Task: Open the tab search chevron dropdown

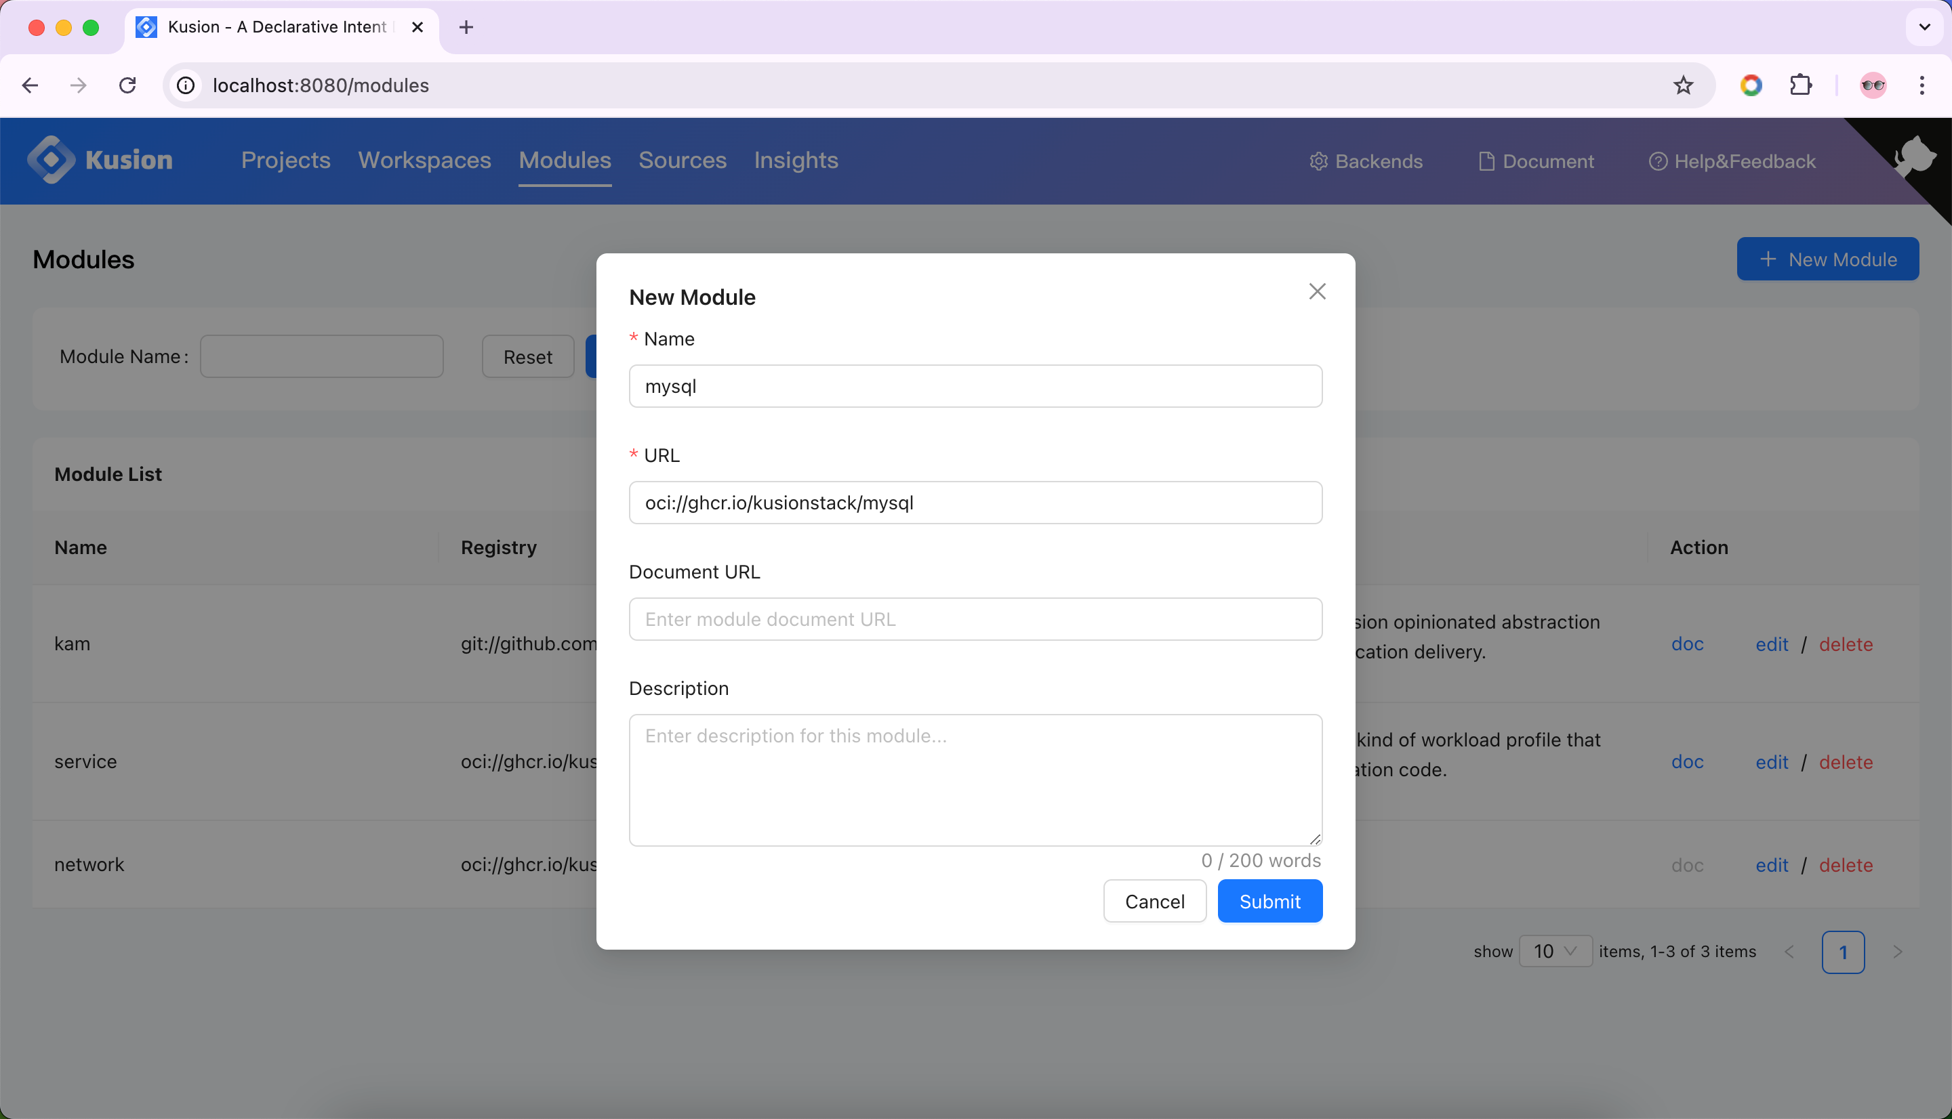Action: 1924,28
